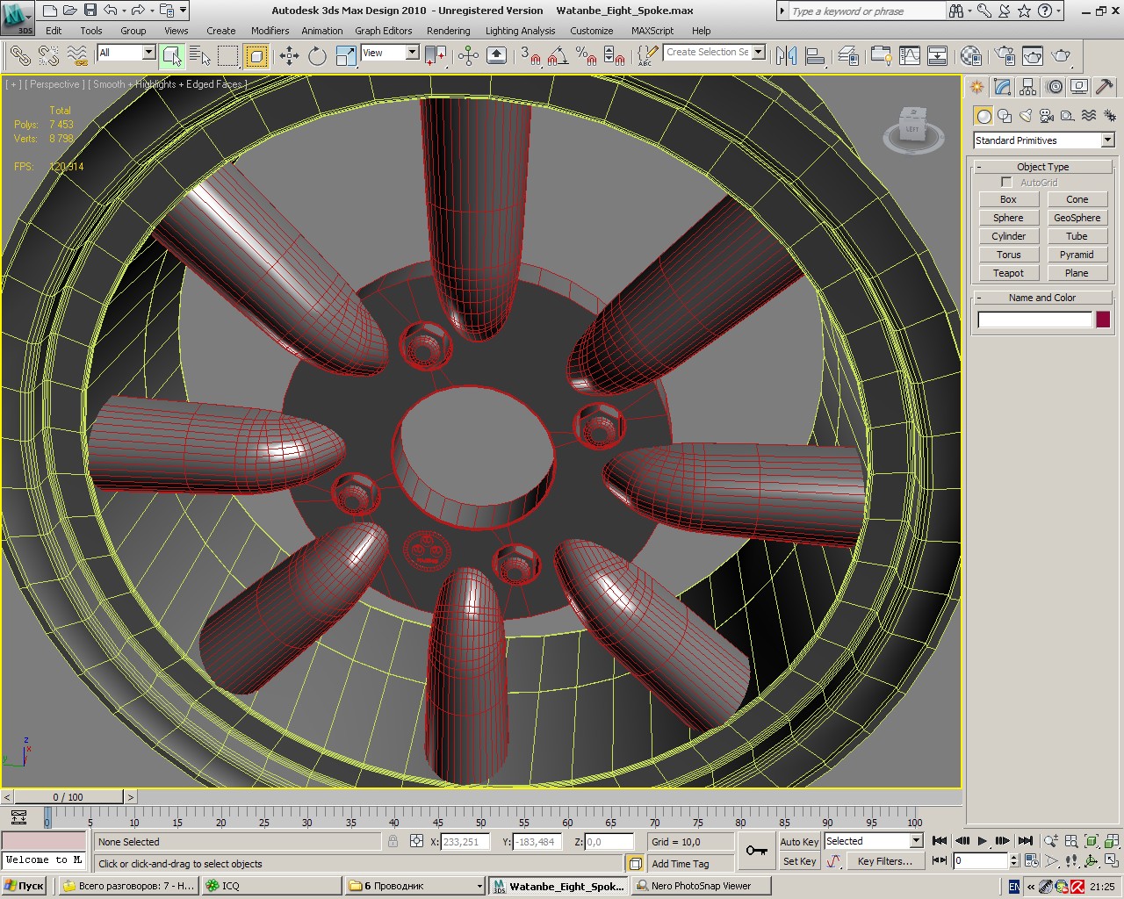This screenshot has width=1124, height=899.
Task: Click the Quick Render teapot icon
Action: [1061, 56]
